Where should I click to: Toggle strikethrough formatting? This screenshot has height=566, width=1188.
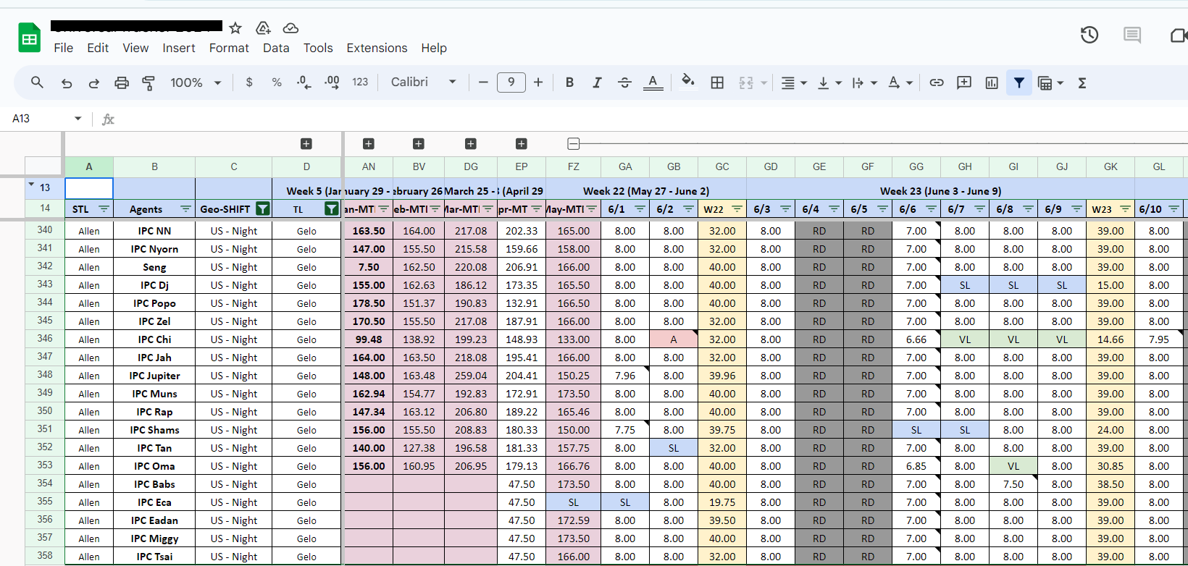[624, 83]
